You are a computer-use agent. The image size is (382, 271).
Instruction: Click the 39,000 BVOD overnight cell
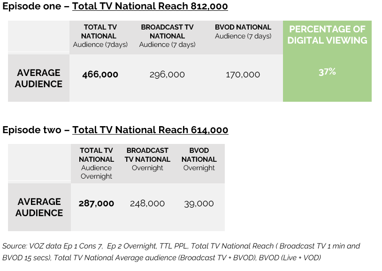[199, 203]
